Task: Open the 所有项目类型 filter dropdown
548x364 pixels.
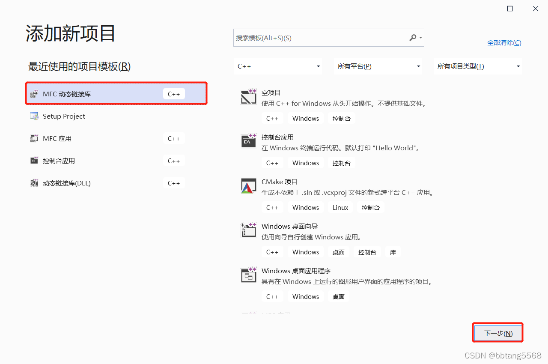Action: coord(478,66)
